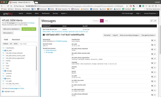Click the envelope icon beside message ID
The image size is (161, 97).
click(x=44, y=35)
